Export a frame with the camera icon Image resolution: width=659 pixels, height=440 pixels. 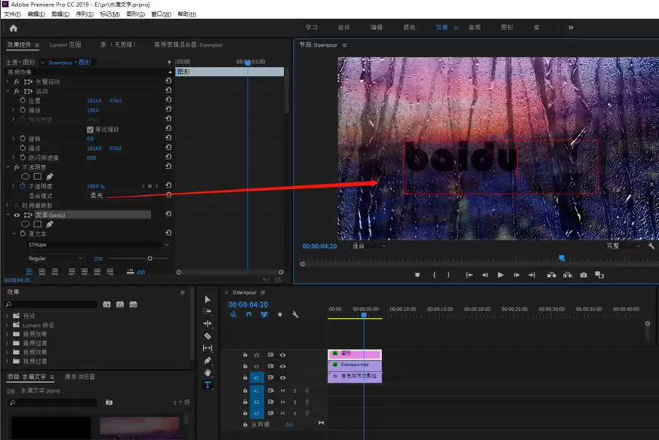[x=582, y=276]
